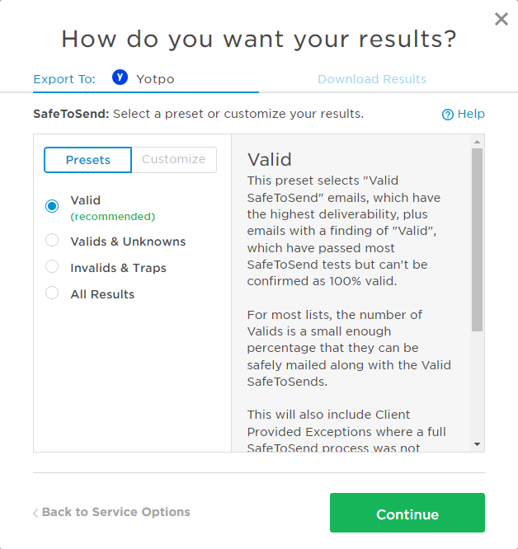Click the Valid heading in description panel
This screenshot has height=549, width=518.
coord(270,159)
